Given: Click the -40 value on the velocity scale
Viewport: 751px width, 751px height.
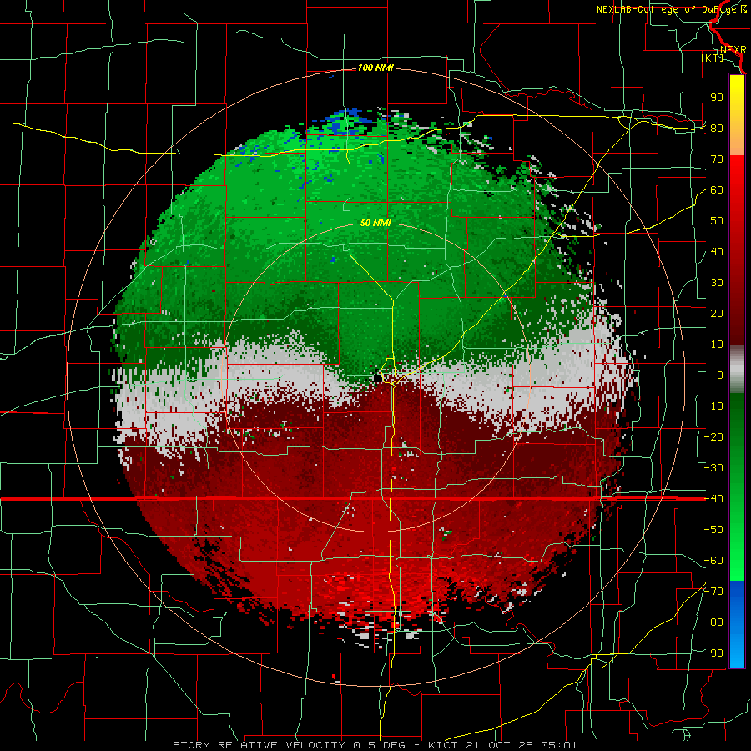Looking at the screenshot, I should [713, 499].
